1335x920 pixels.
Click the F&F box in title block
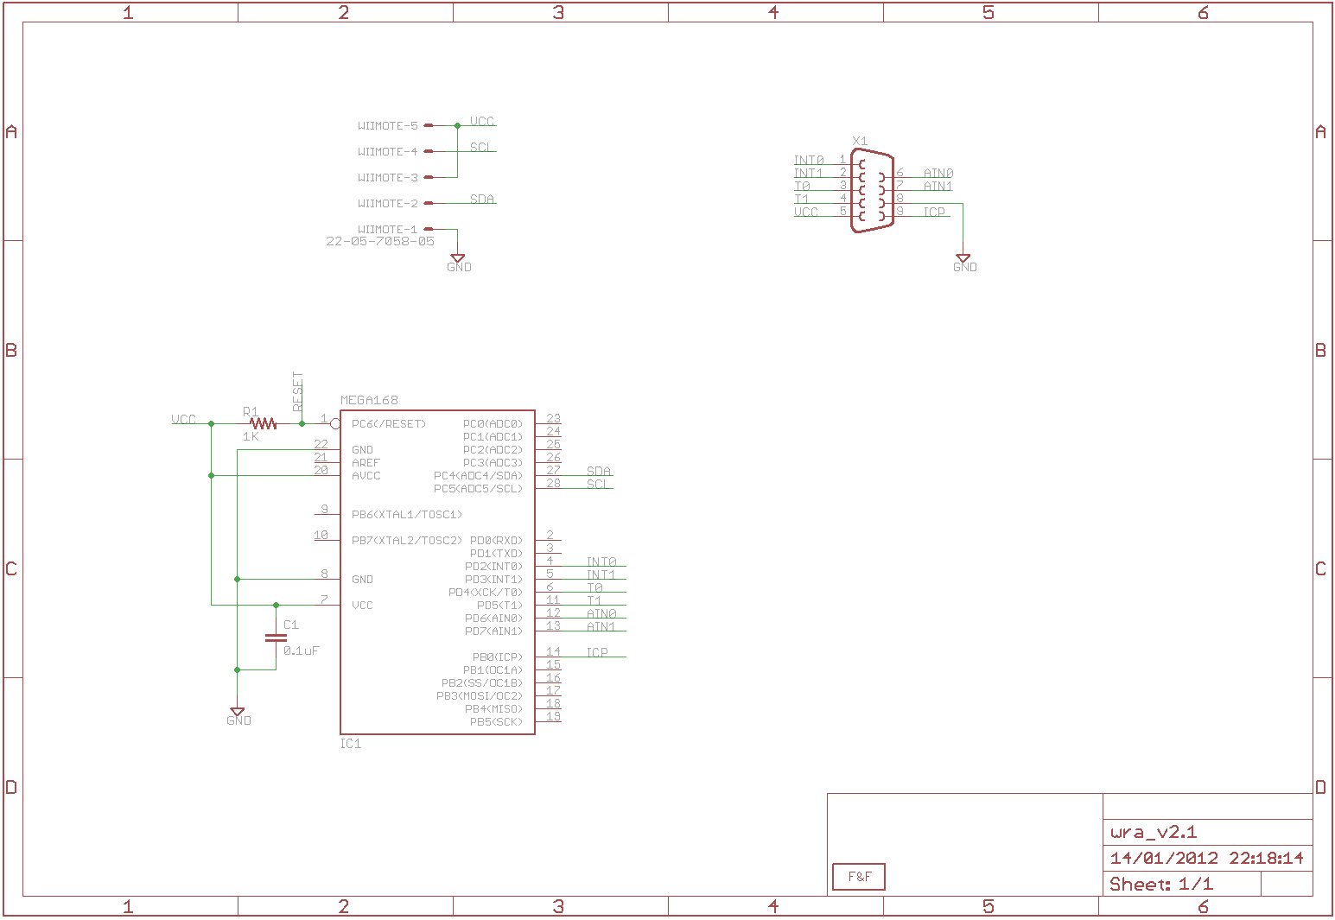(x=859, y=877)
